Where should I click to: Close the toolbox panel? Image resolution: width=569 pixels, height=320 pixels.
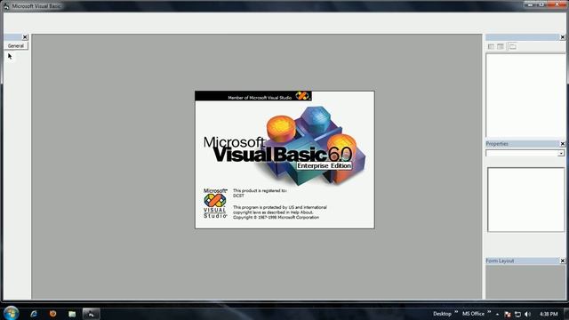pyautogui.click(x=25, y=37)
